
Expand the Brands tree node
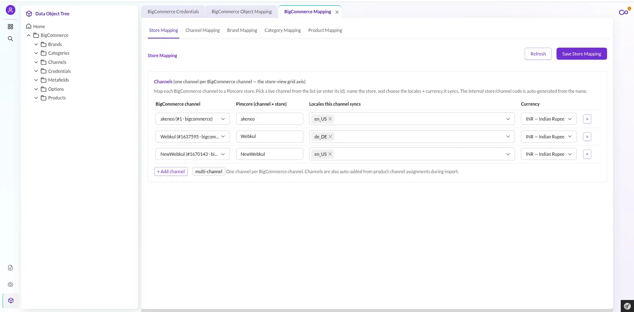(36, 44)
